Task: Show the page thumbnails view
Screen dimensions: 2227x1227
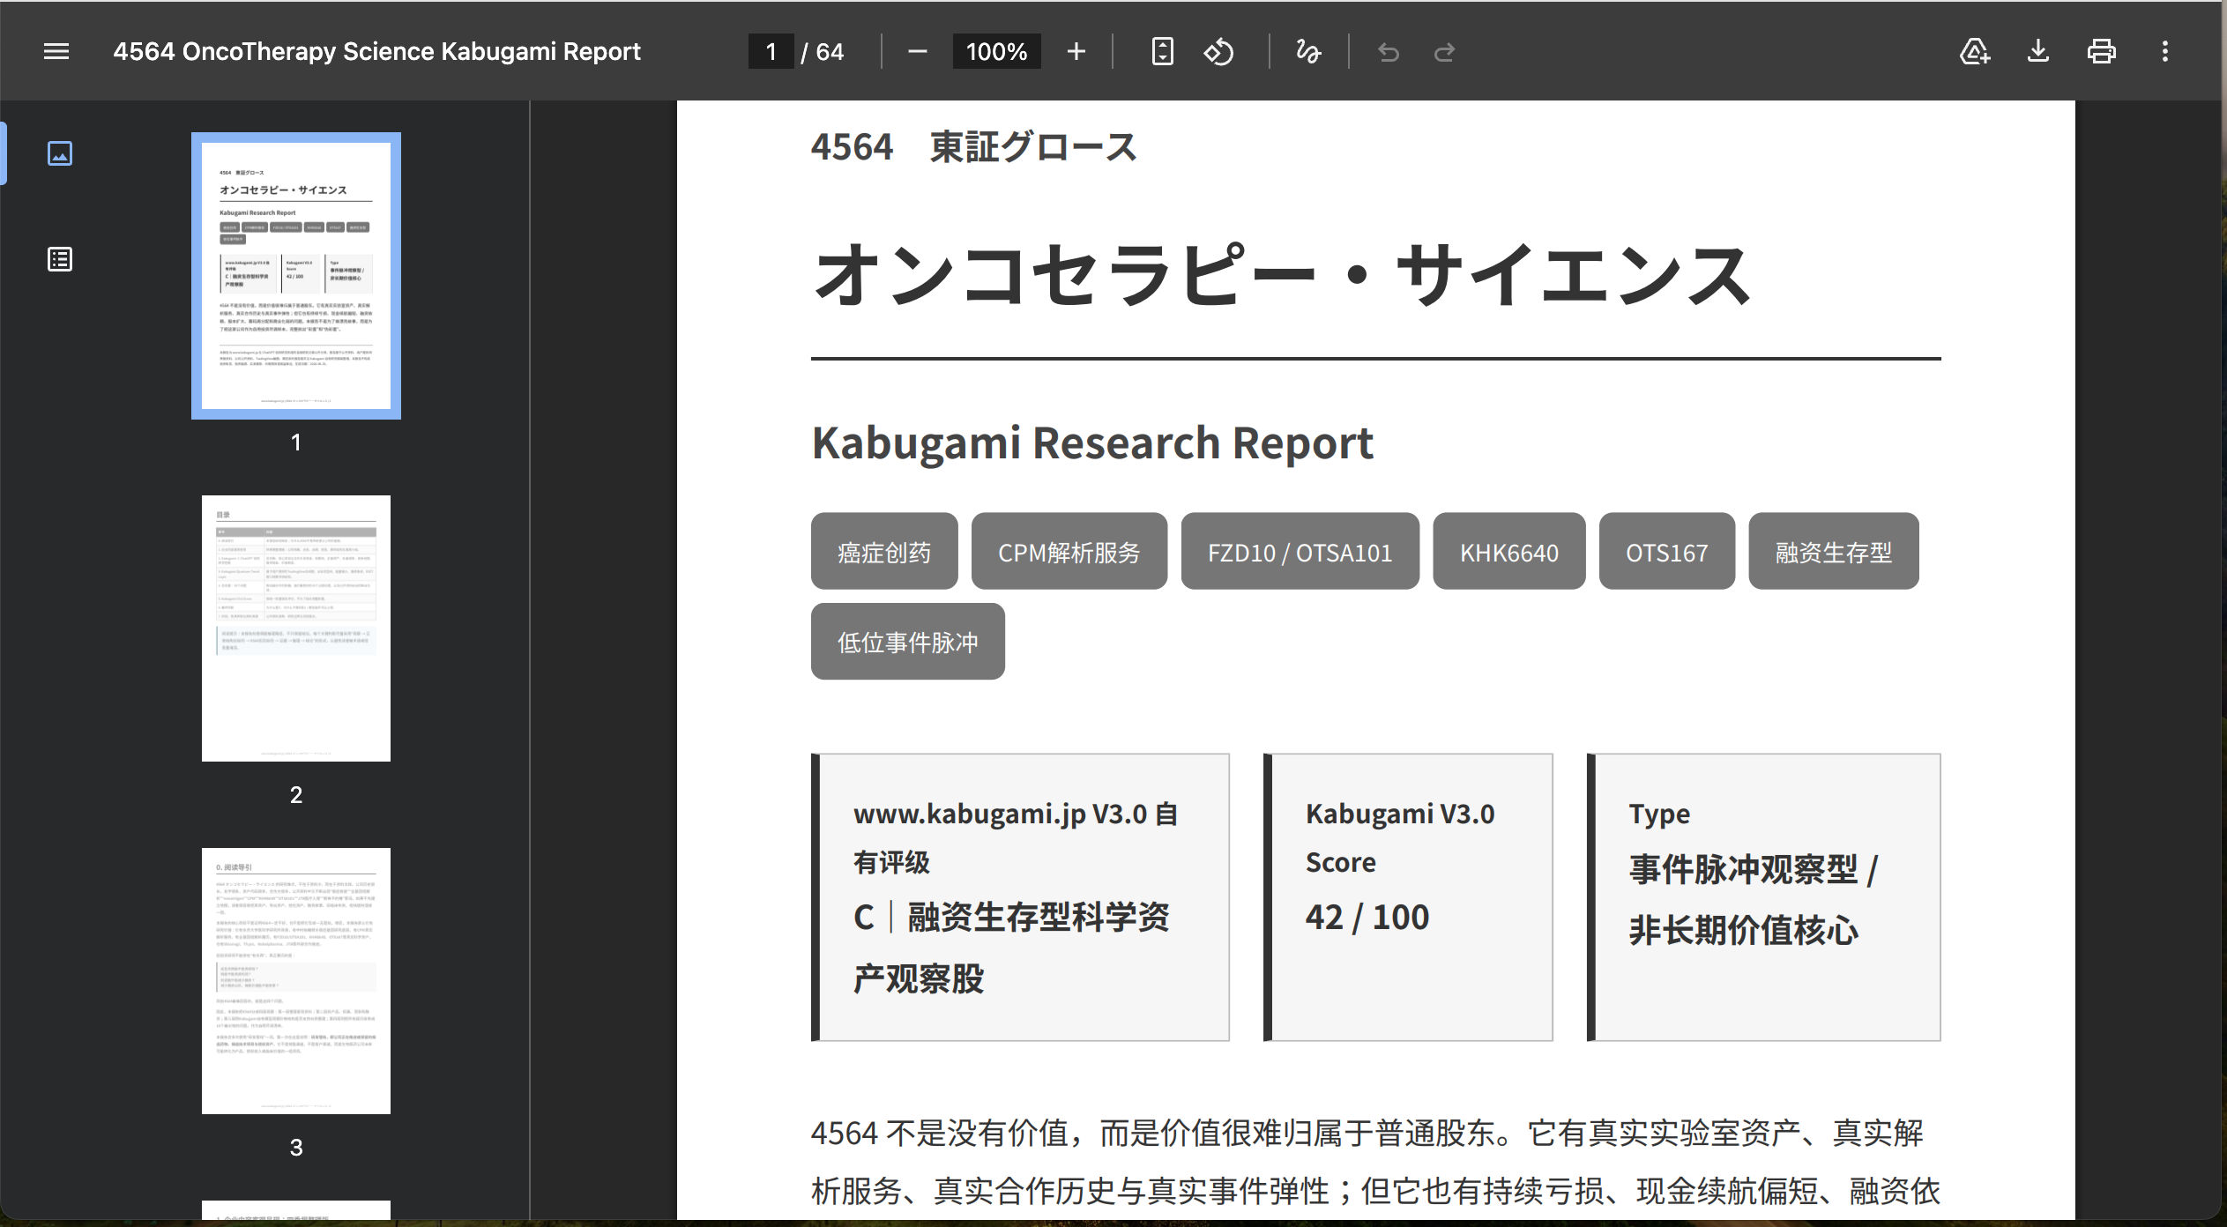Action: pos(60,153)
